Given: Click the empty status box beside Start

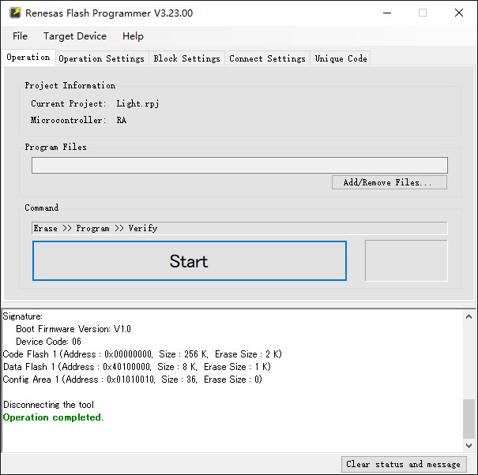Looking at the screenshot, I should (x=406, y=260).
